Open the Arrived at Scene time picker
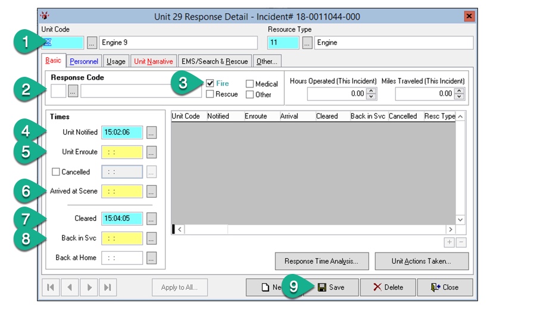This screenshot has height=312, width=540. pyautogui.click(x=152, y=192)
